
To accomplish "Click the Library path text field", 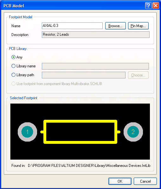I will coord(84,75).
